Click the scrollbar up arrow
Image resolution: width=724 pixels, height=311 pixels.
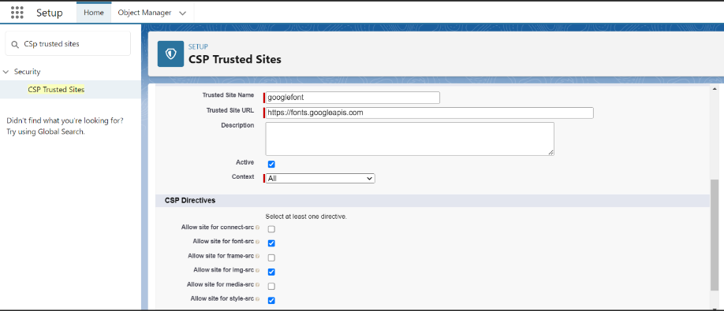tap(715, 89)
